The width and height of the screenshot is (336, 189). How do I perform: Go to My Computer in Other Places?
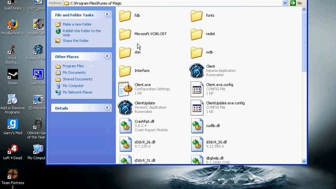click(70, 86)
